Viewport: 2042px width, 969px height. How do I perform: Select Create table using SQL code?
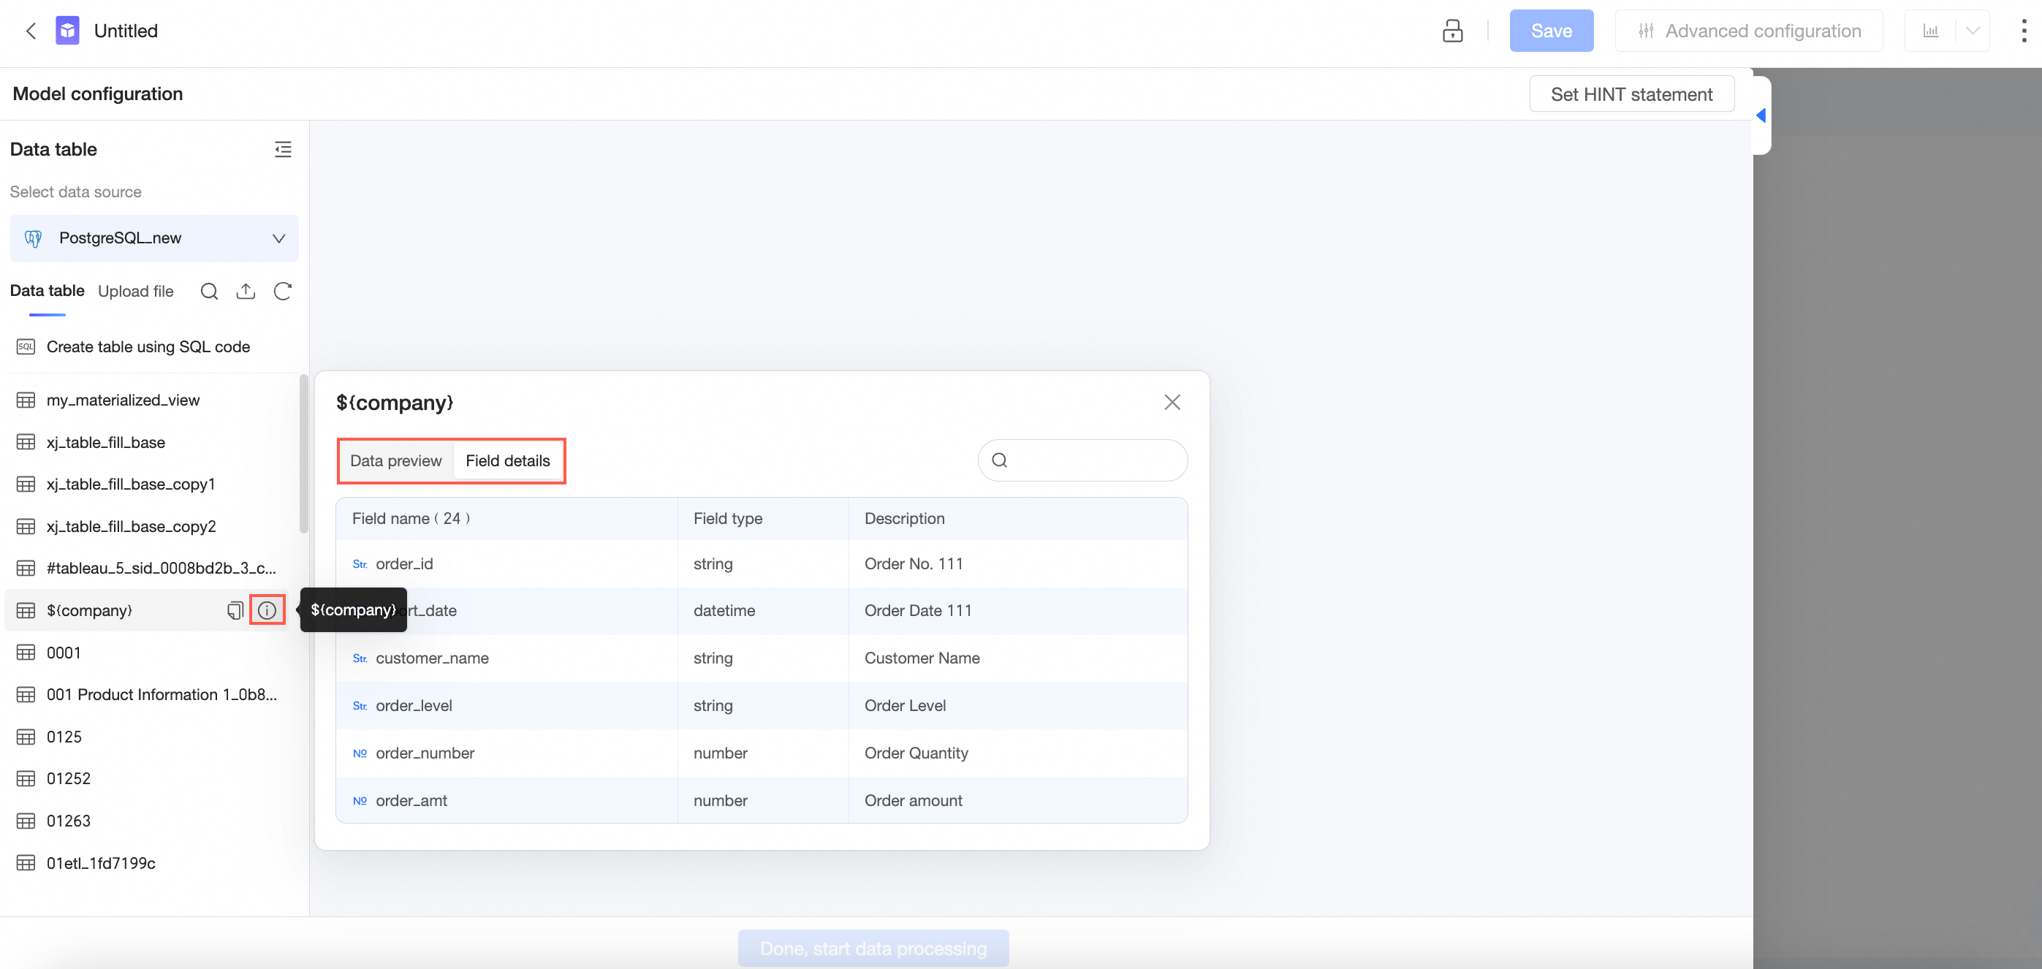pyautogui.click(x=148, y=347)
